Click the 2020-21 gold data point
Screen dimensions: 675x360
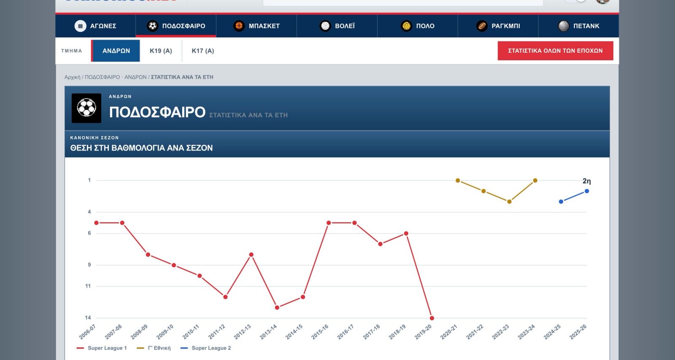(x=458, y=180)
